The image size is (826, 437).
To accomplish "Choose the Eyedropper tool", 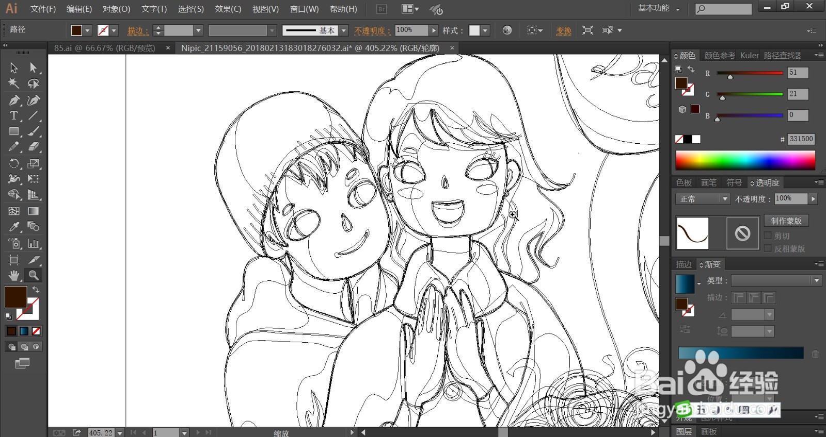I will click(14, 227).
